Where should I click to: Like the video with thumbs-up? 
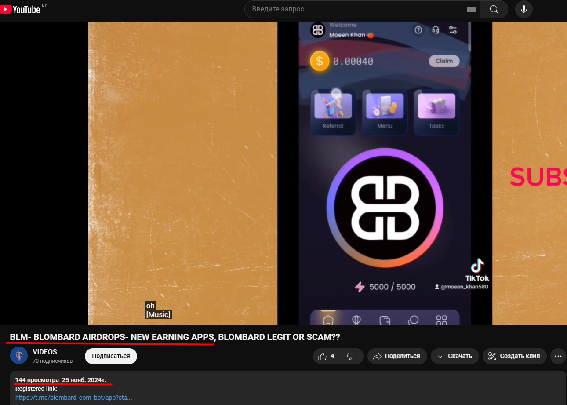[326, 356]
